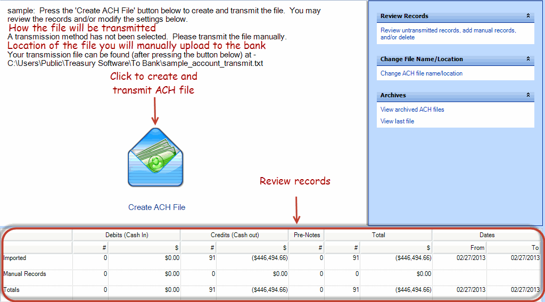Collapse the Archives panel chevron

[528, 95]
